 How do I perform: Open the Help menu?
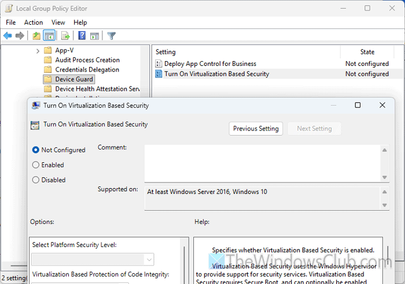click(x=80, y=23)
